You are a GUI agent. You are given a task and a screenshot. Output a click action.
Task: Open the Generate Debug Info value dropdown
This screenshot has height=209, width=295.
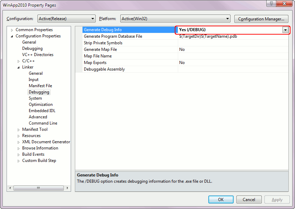pyautogui.click(x=286, y=30)
